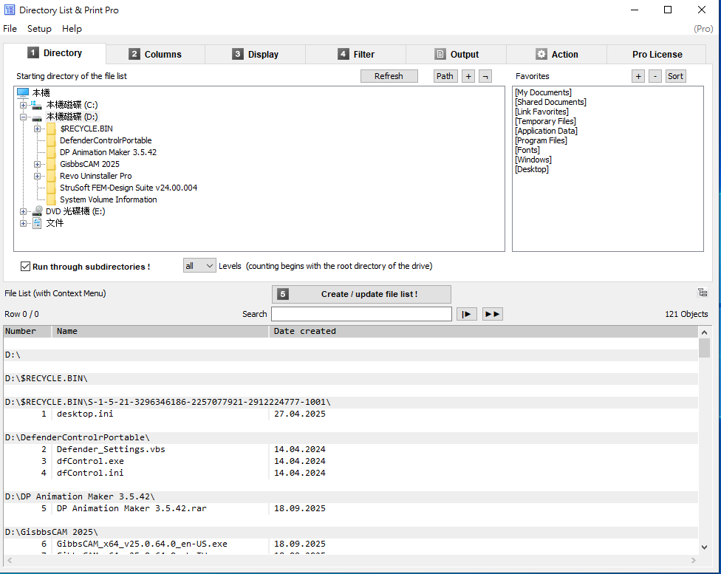Open the File menu

point(10,29)
